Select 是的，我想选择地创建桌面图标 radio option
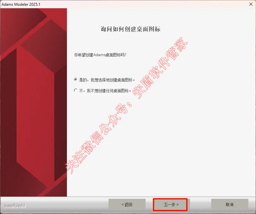The image size is (256, 214). click(x=75, y=80)
